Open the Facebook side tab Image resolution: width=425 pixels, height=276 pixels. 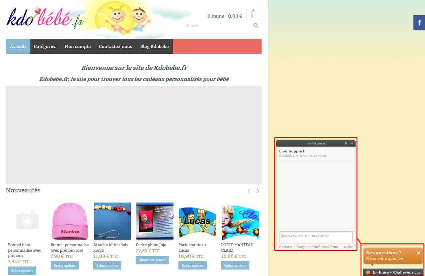419,22
